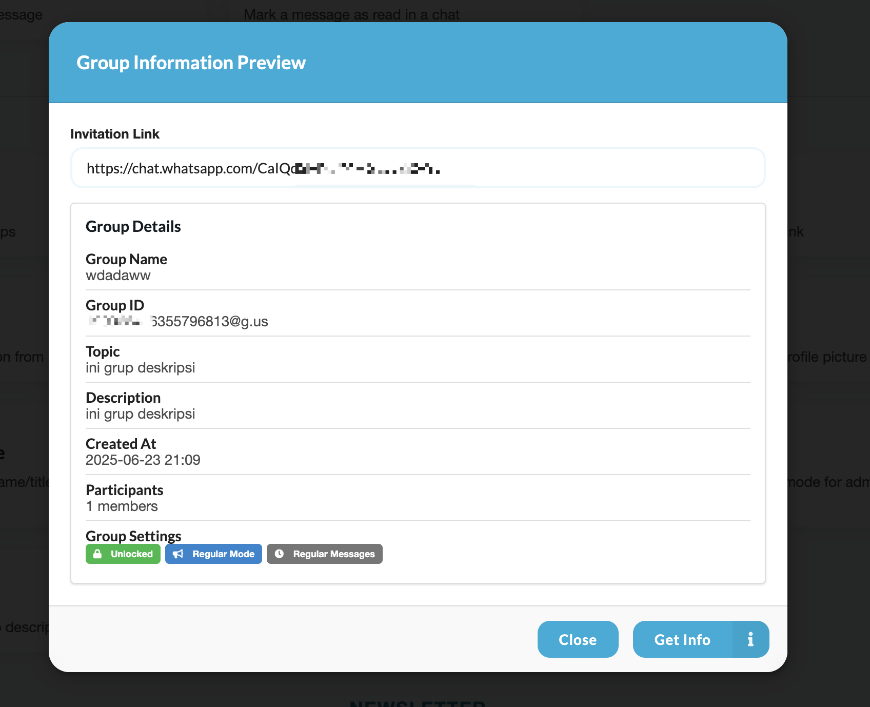This screenshot has height=707, width=870.
Task: Select the 'Unlocked' badge text
Action: click(x=131, y=554)
